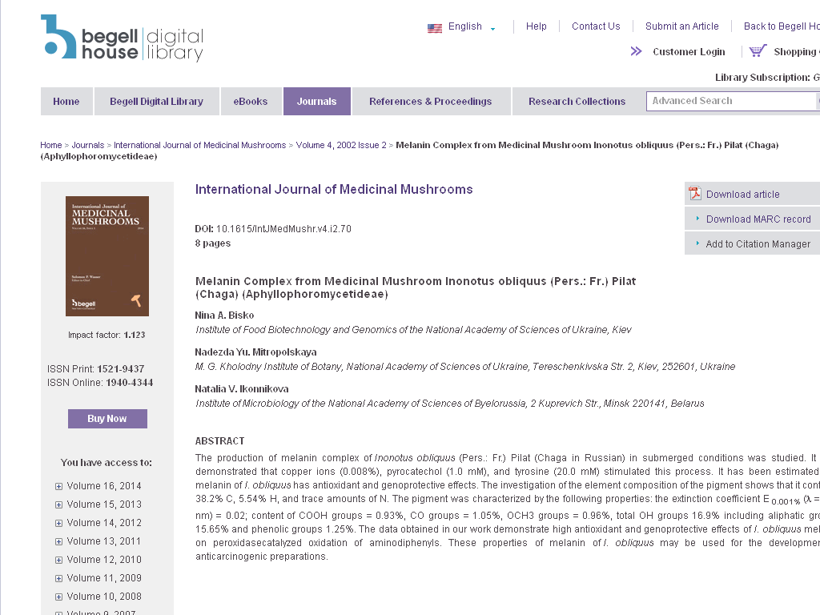Expand the Volume 11, 2009 tree node
820x615 pixels.
[58, 578]
